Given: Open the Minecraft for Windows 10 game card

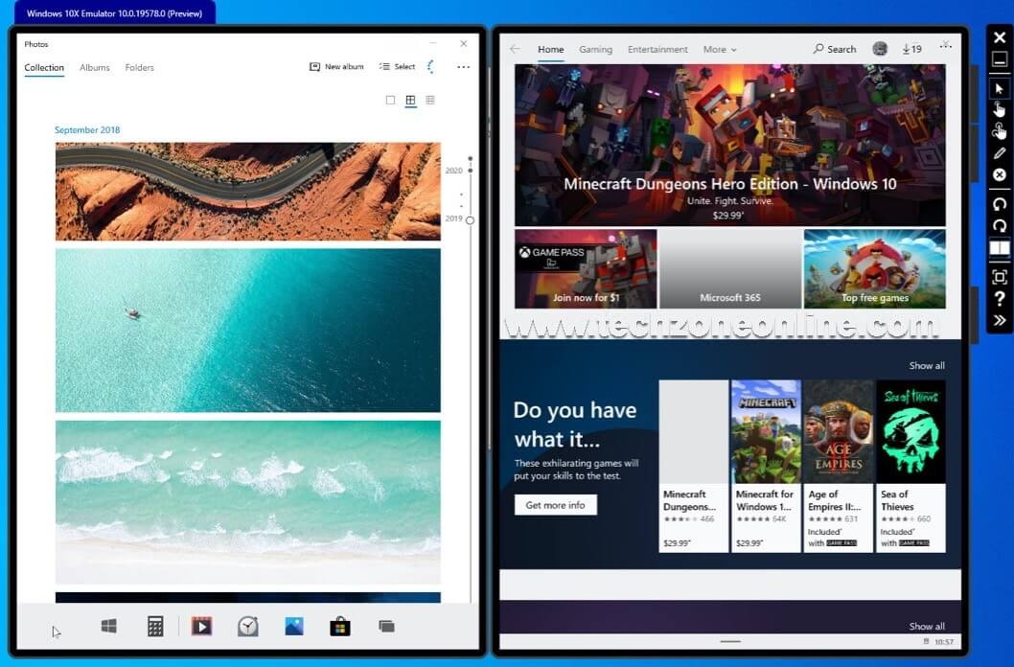Looking at the screenshot, I should pyautogui.click(x=767, y=466).
